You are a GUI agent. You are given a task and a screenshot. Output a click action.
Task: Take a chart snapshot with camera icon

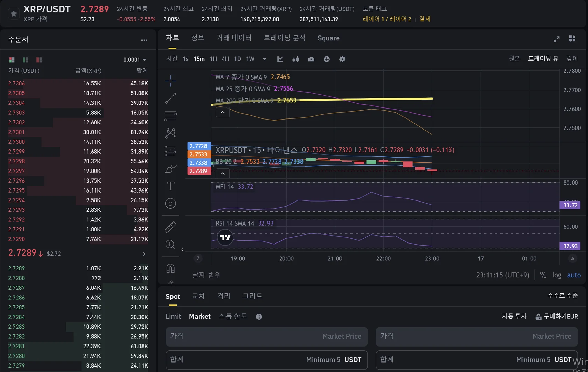click(x=311, y=59)
